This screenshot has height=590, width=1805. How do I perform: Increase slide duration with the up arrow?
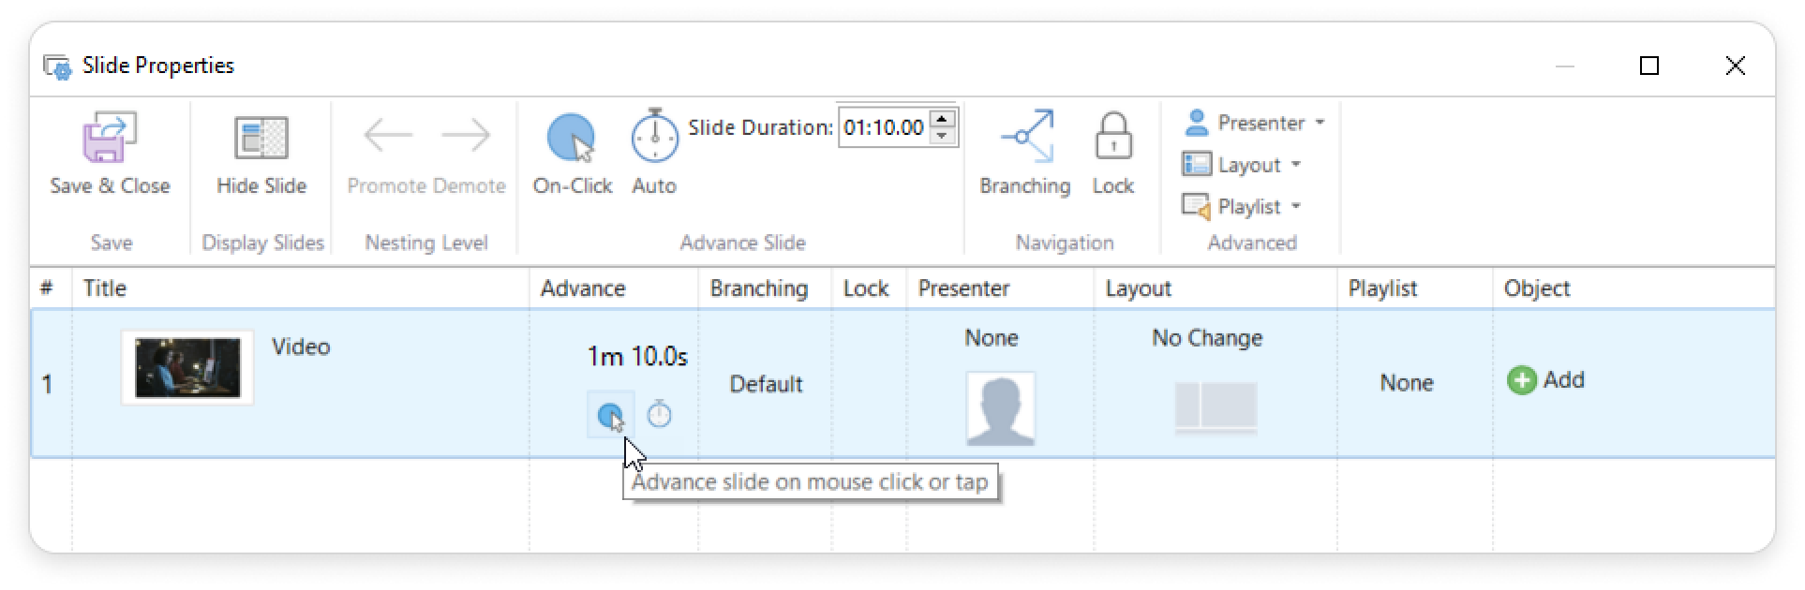943,118
